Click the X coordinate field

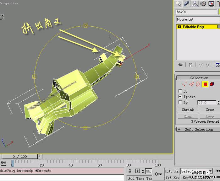pos(149,171)
